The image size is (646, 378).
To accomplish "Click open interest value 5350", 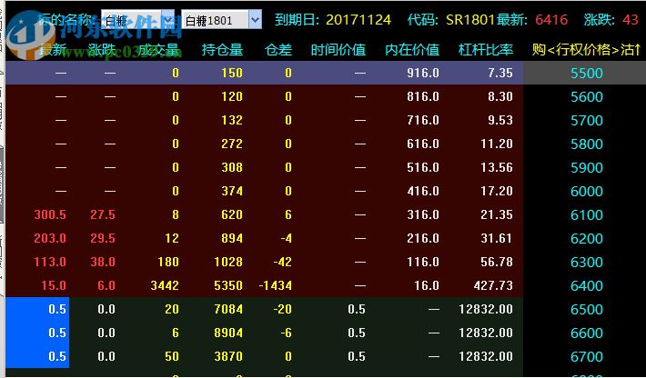I will pos(228,285).
